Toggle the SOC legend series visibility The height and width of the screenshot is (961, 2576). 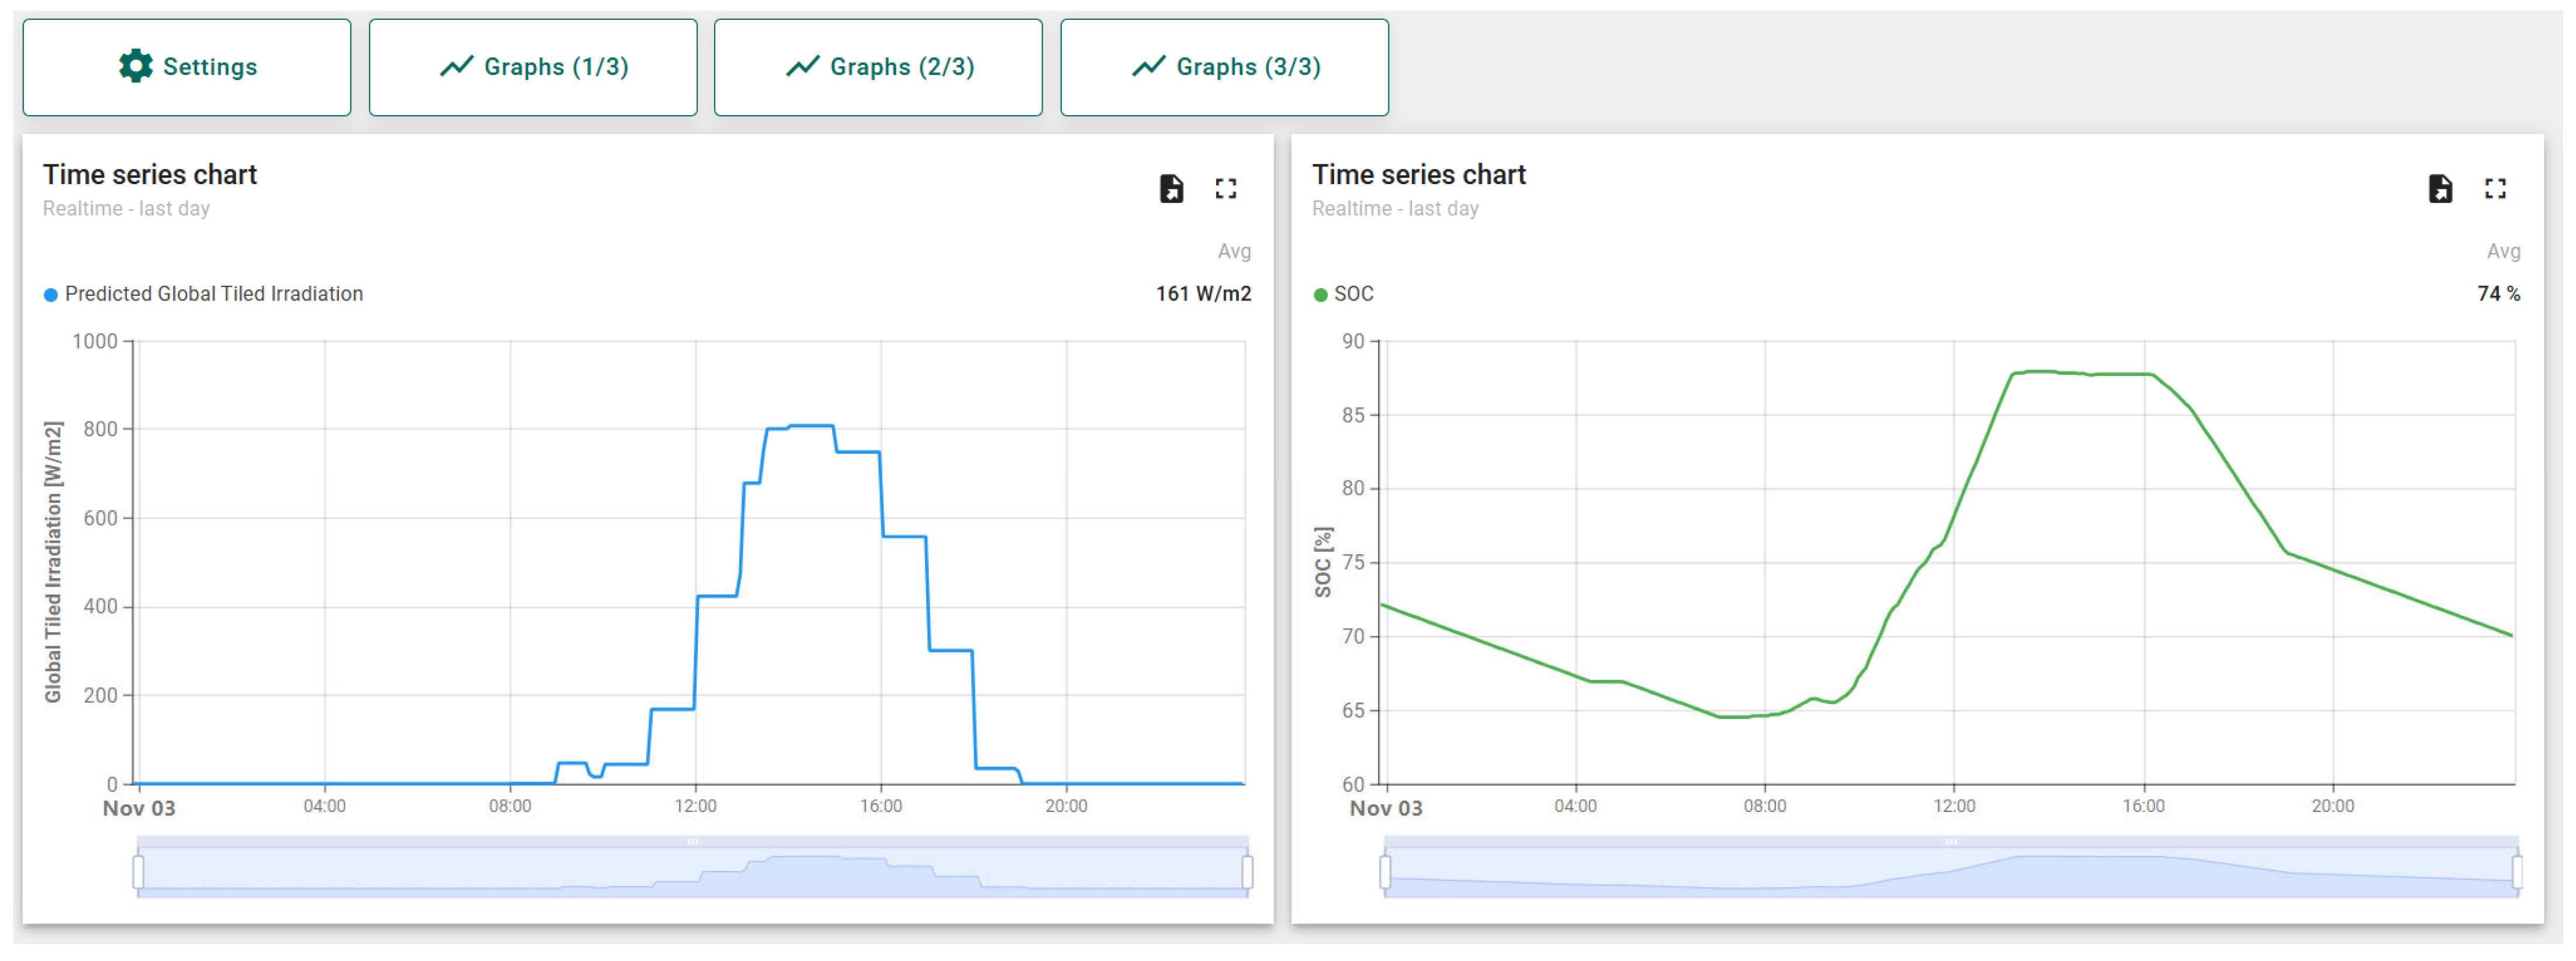click(1353, 294)
